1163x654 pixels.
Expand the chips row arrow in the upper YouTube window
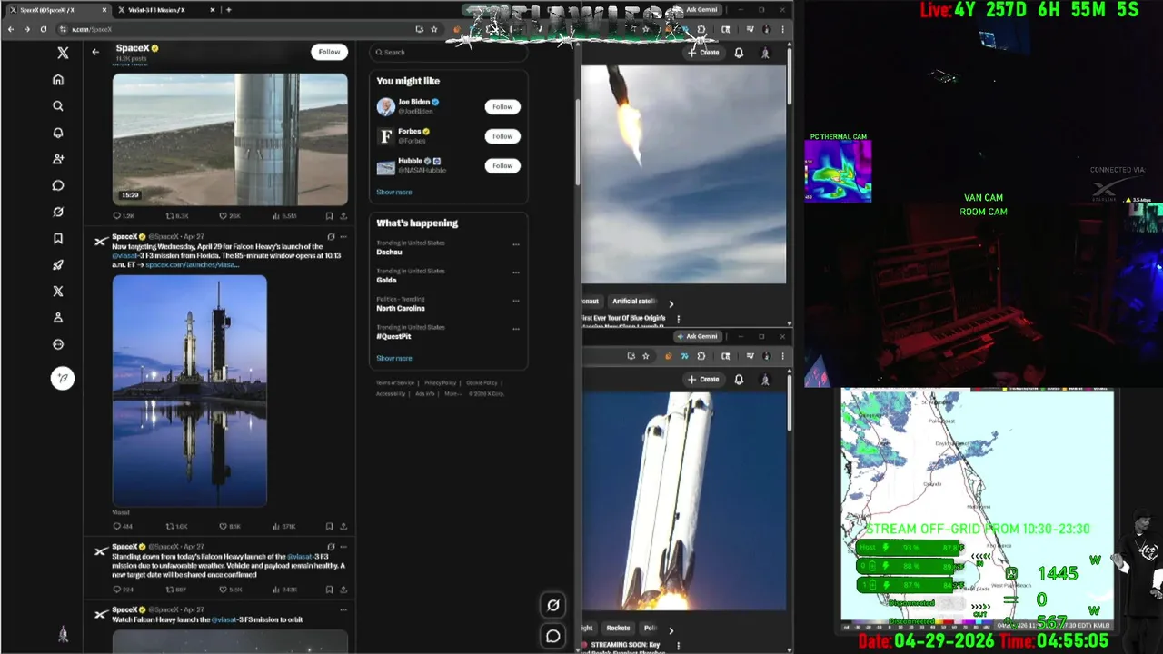pyautogui.click(x=671, y=304)
